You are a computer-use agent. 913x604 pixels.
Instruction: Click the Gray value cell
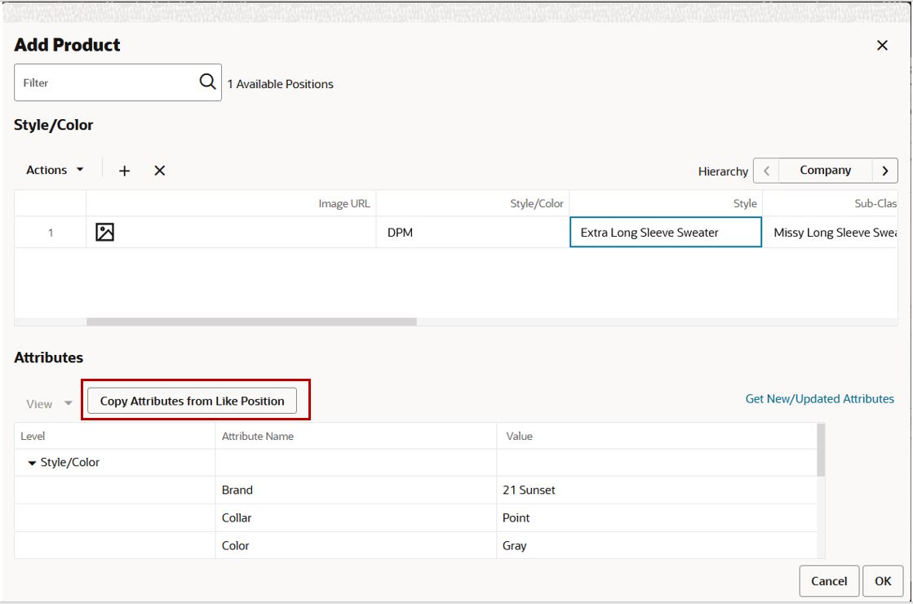(x=657, y=546)
